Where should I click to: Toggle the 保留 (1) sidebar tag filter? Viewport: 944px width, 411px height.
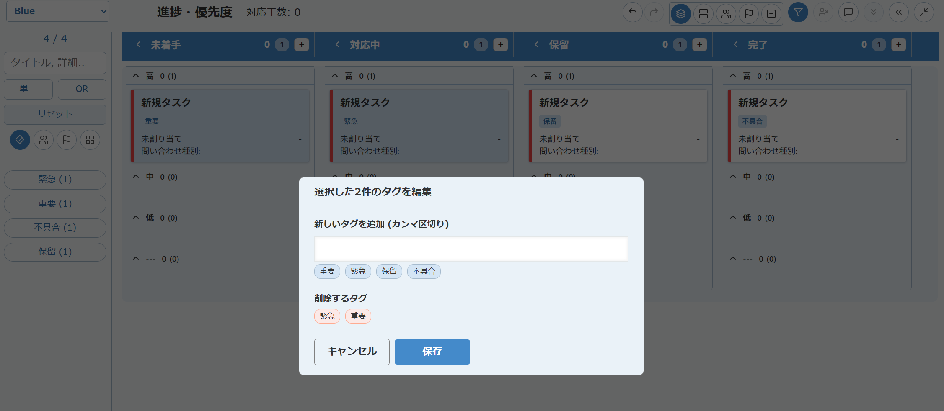pyautogui.click(x=55, y=252)
